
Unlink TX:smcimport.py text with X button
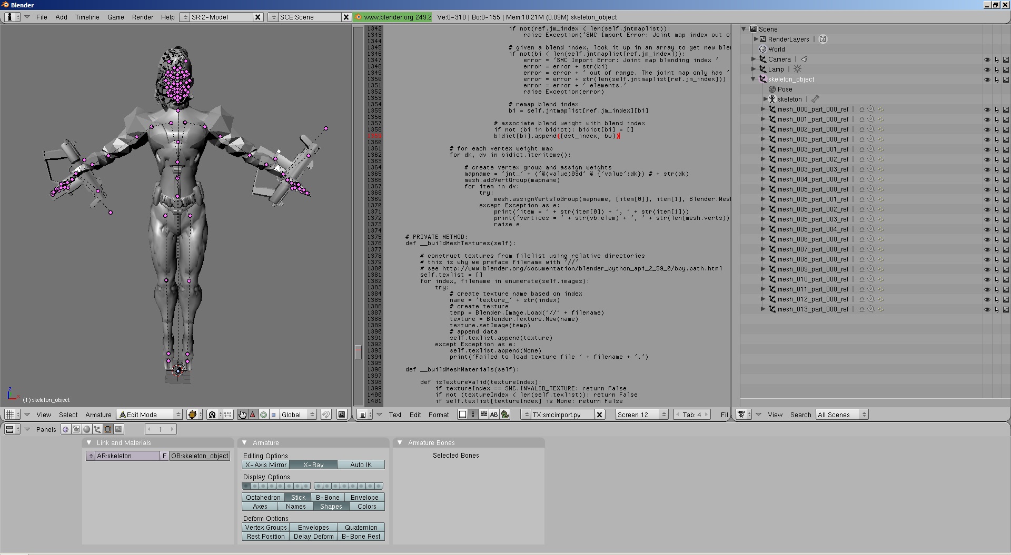[x=600, y=415]
